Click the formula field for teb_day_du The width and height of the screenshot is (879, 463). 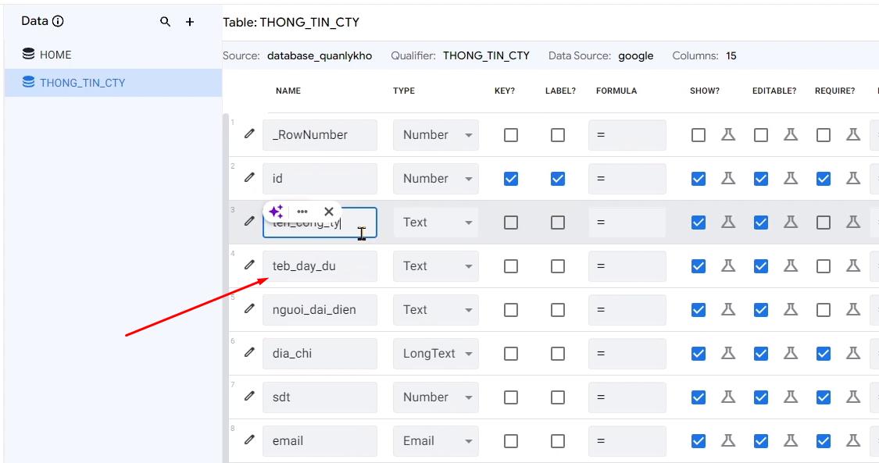click(x=627, y=266)
